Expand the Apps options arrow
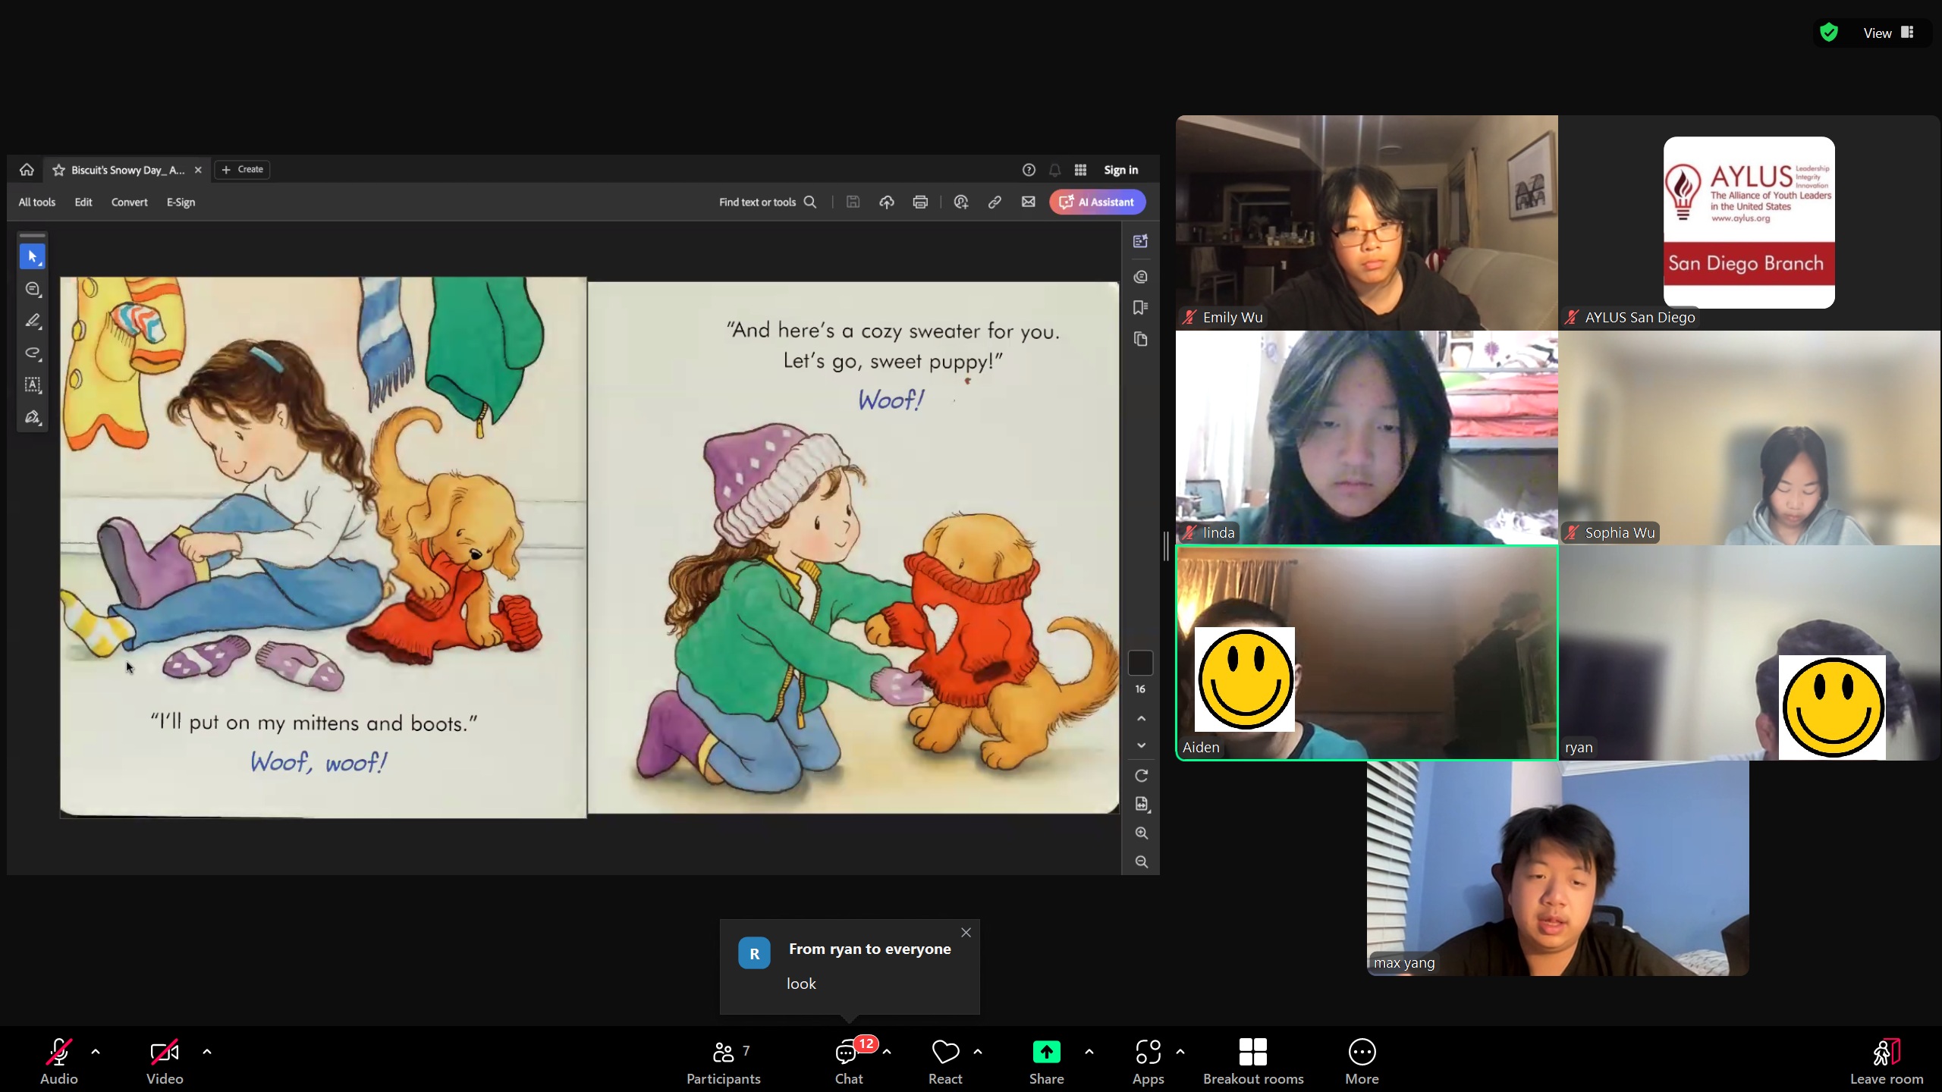Viewport: 1942px width, 1092px height. tap(1180, 1052)
